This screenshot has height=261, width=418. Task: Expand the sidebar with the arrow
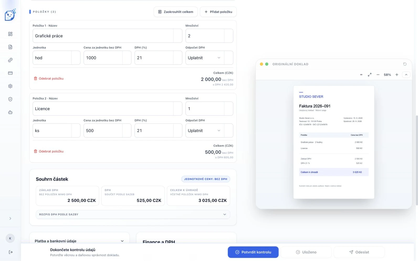pos(10,219)
